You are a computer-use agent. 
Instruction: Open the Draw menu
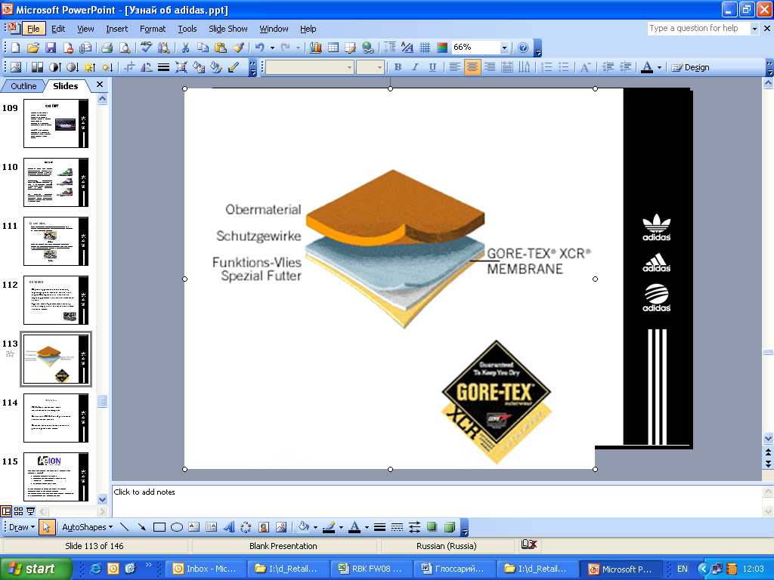tap(22, 527)
